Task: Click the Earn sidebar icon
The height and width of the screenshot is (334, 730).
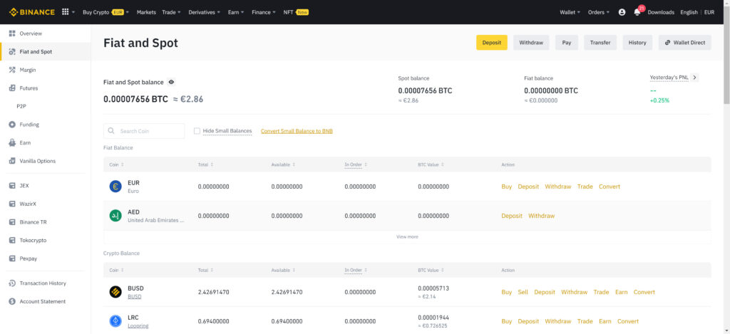Action: [x=13, y=143]
